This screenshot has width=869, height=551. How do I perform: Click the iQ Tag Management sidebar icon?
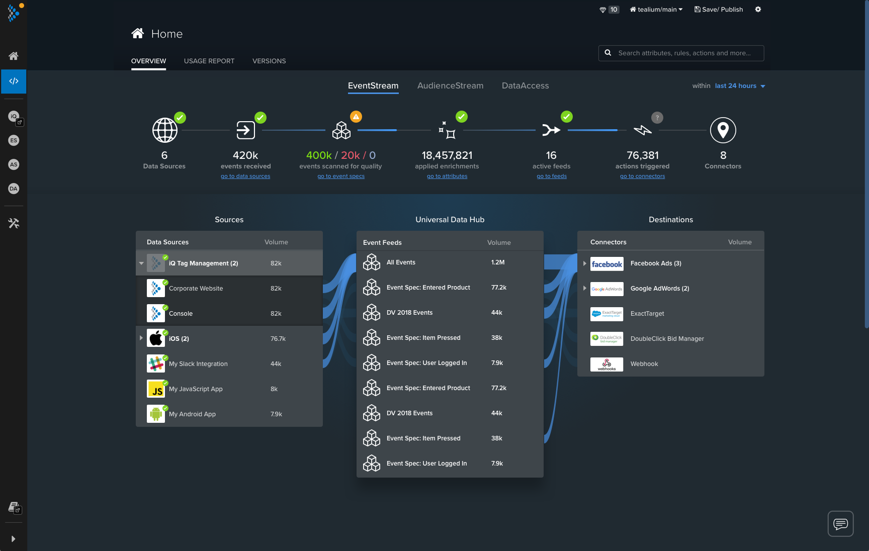[14, 116]
